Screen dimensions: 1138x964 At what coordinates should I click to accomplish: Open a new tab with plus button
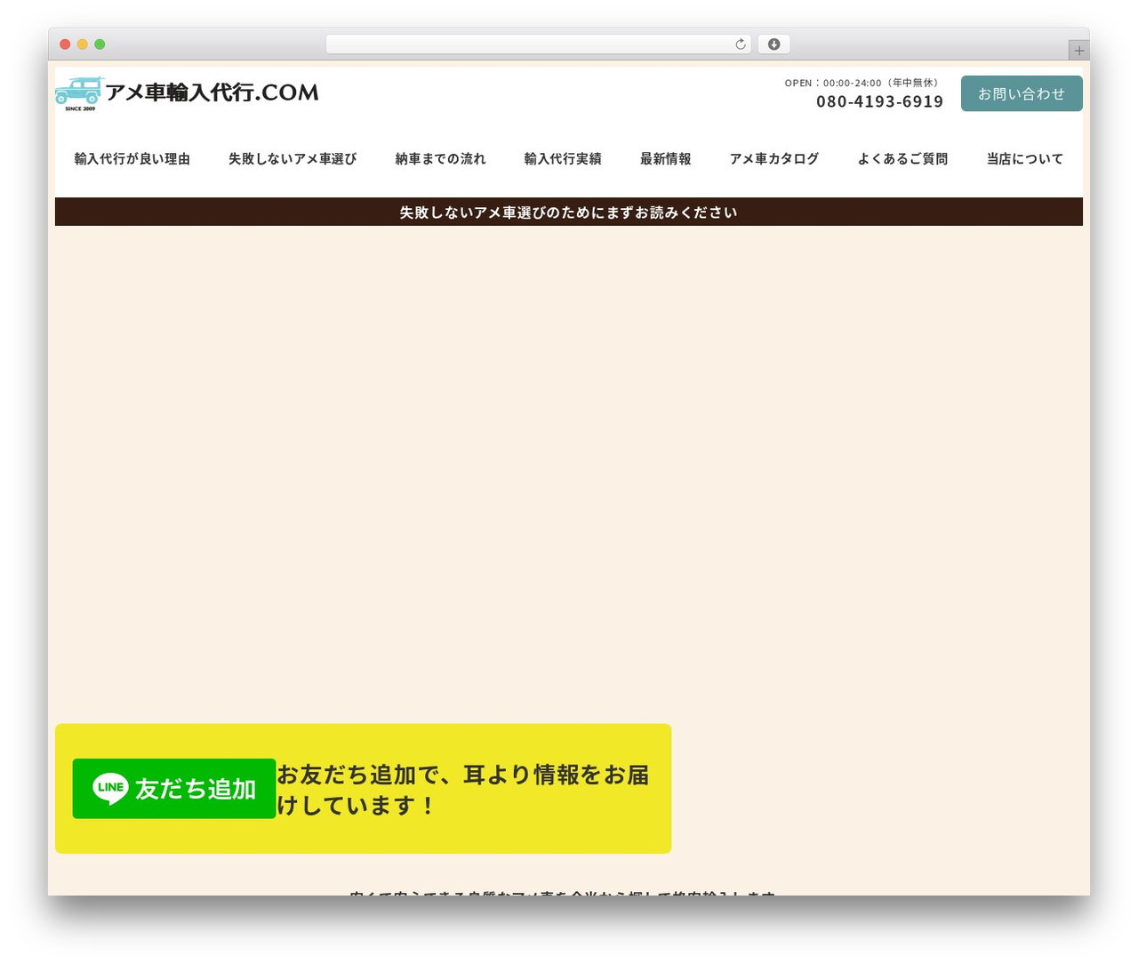1079,51
